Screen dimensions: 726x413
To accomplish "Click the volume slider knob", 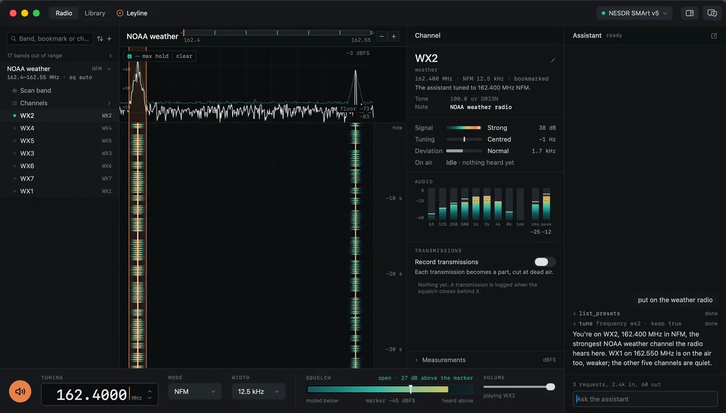I will 551,387.
